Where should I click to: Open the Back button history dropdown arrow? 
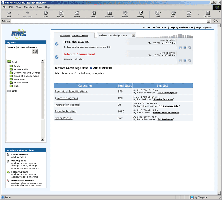pyautogui.click(x=18, y=14)
